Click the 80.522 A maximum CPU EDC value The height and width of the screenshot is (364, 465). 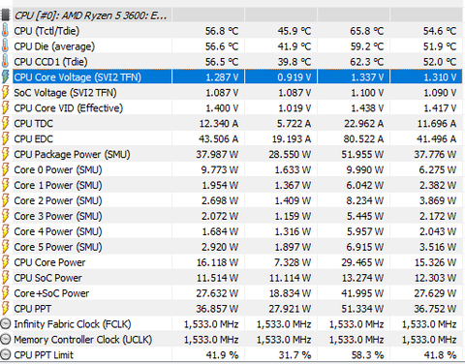point(363,139)
